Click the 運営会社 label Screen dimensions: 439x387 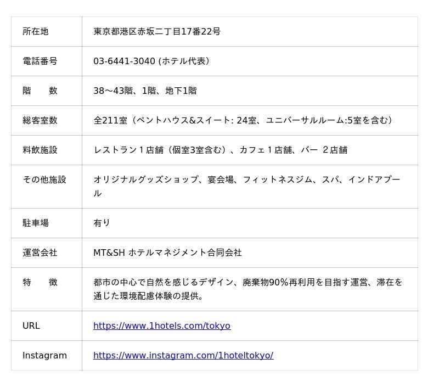tap(40, 253)
